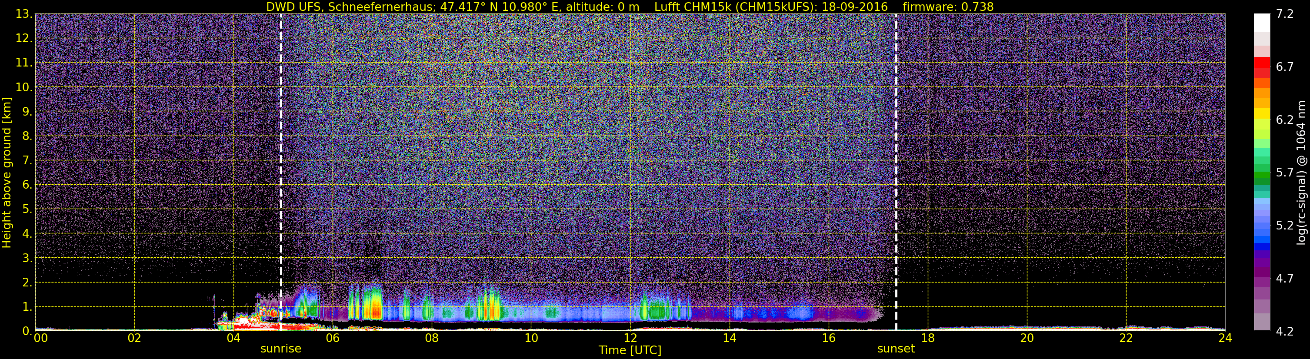Click the time axis tick '02'
The image size is (1310, 359).
134,338
